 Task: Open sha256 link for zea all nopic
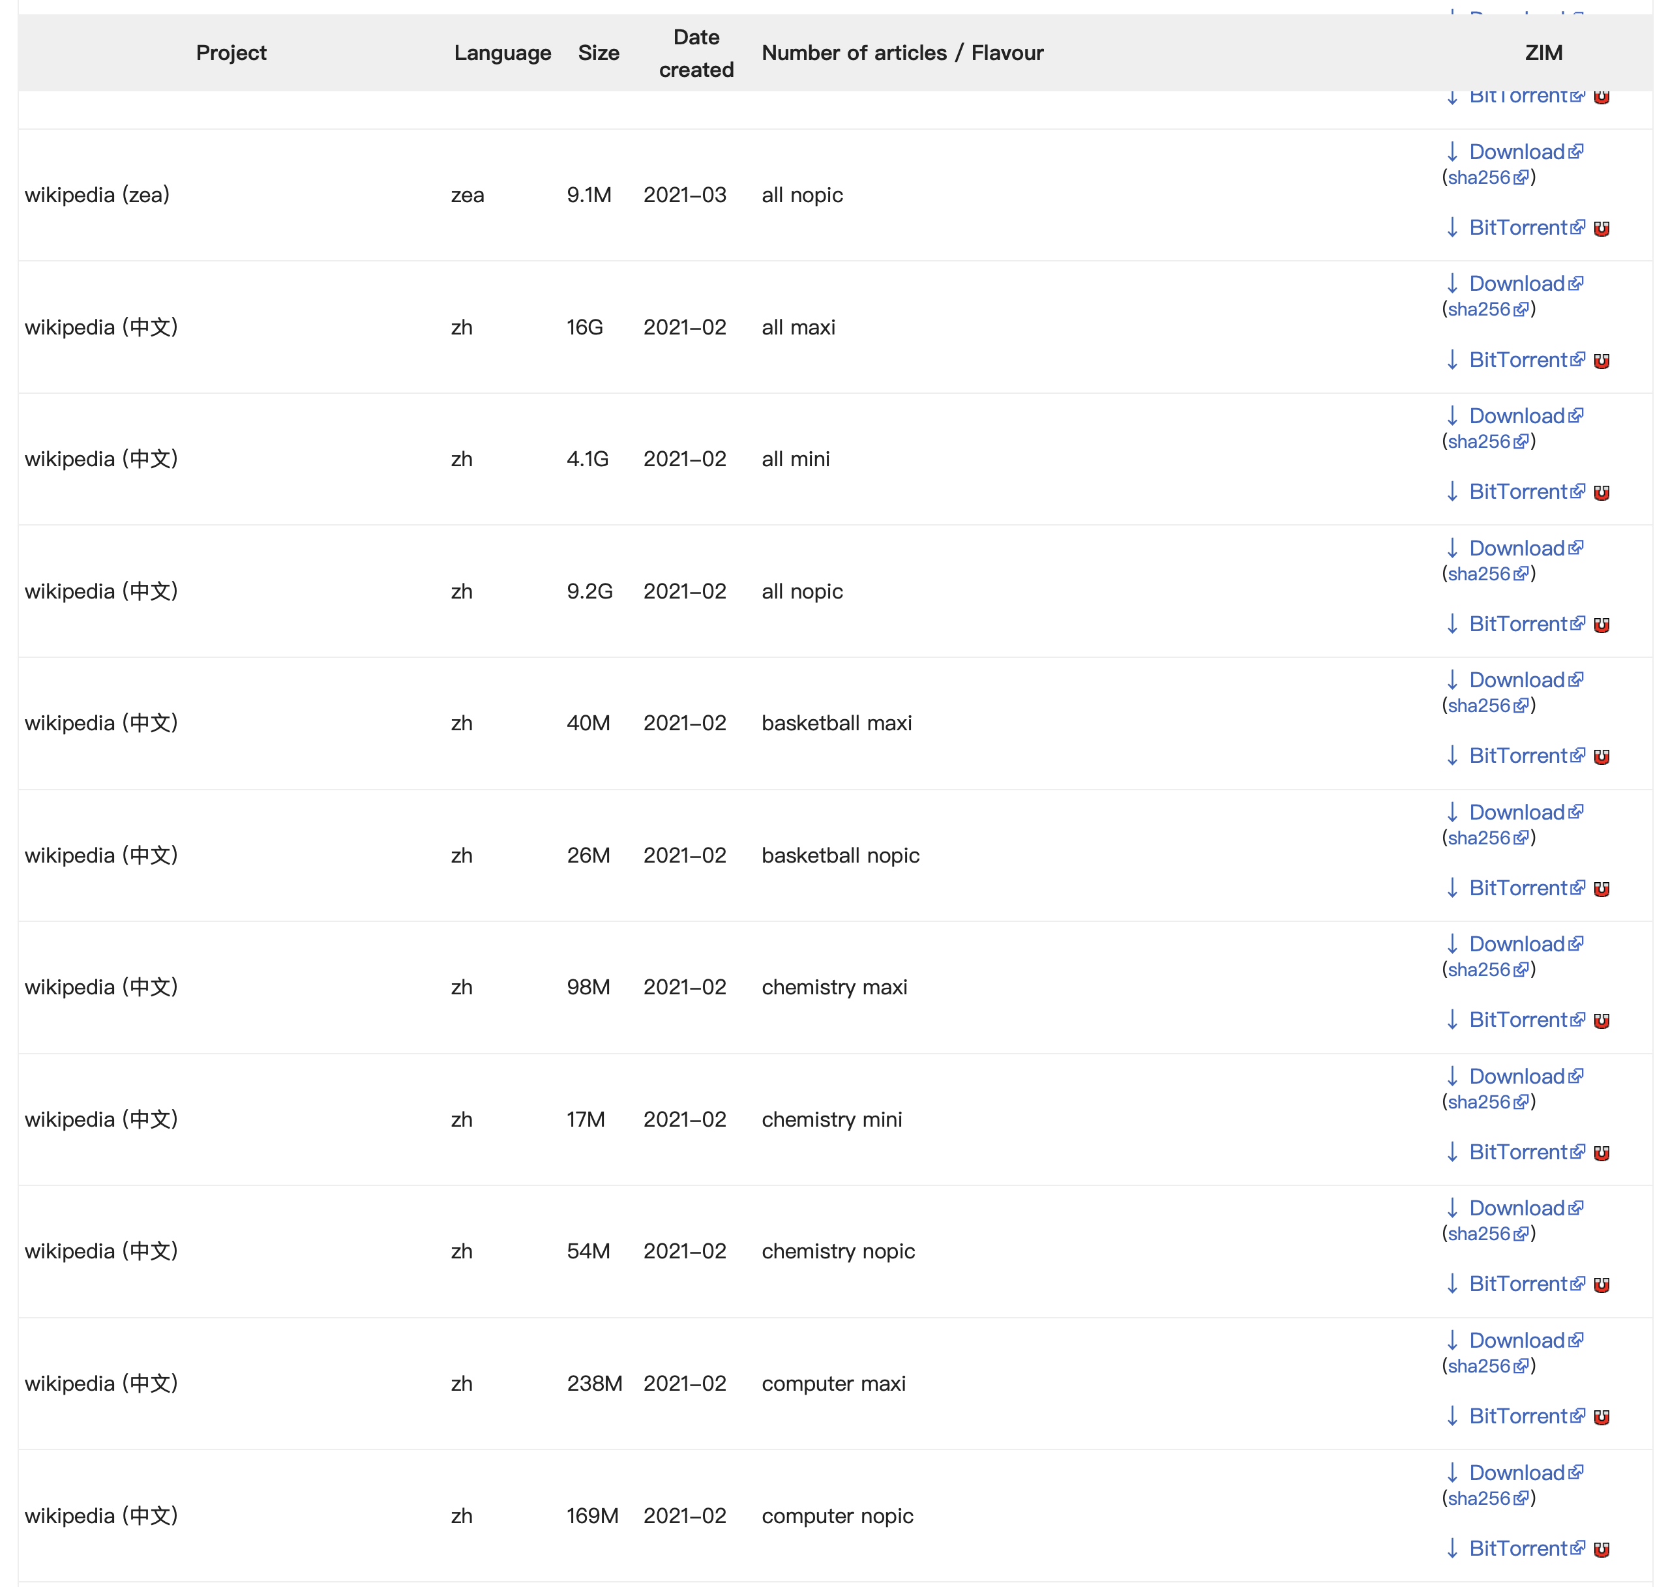(x=1478, y=177)
